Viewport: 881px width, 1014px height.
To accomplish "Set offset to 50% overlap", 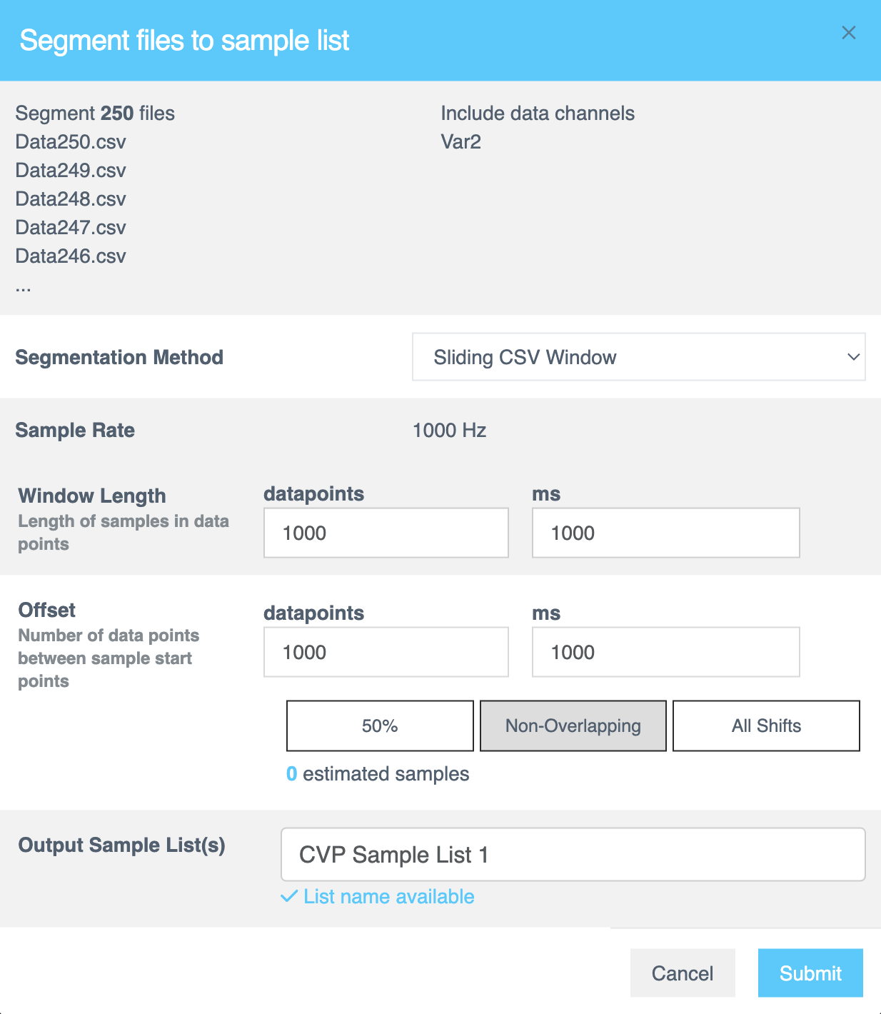I will tap(380, 726).
